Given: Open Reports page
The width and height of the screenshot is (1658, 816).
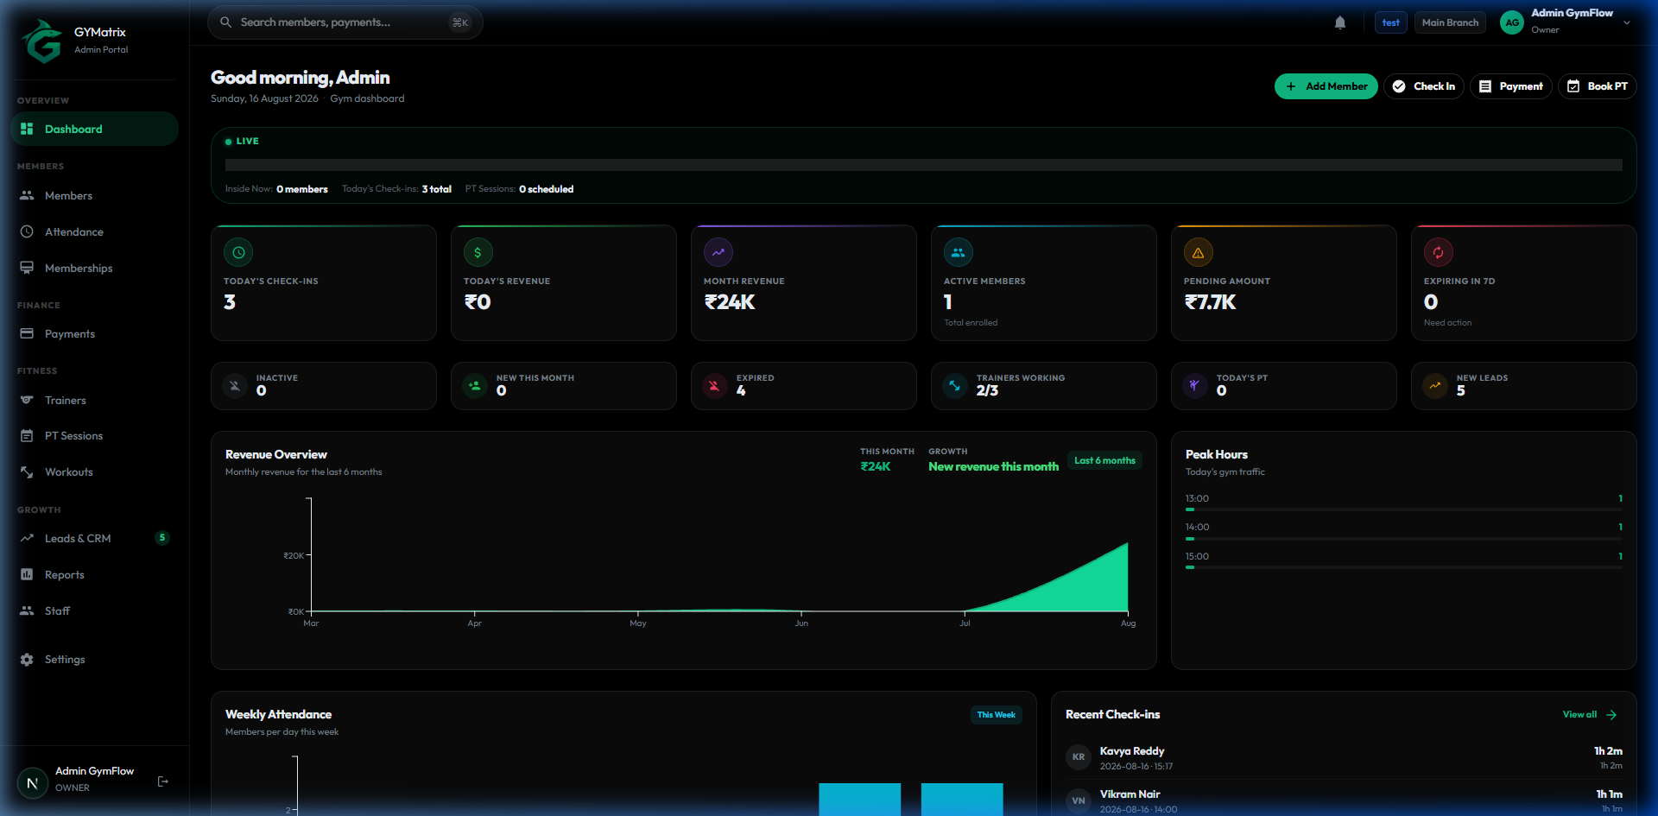Looking at the screenshot, I should click(94, 575).
